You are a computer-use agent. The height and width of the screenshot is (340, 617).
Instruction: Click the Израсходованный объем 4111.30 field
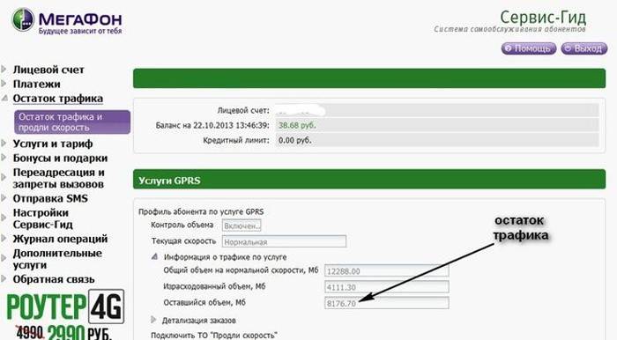386,287
